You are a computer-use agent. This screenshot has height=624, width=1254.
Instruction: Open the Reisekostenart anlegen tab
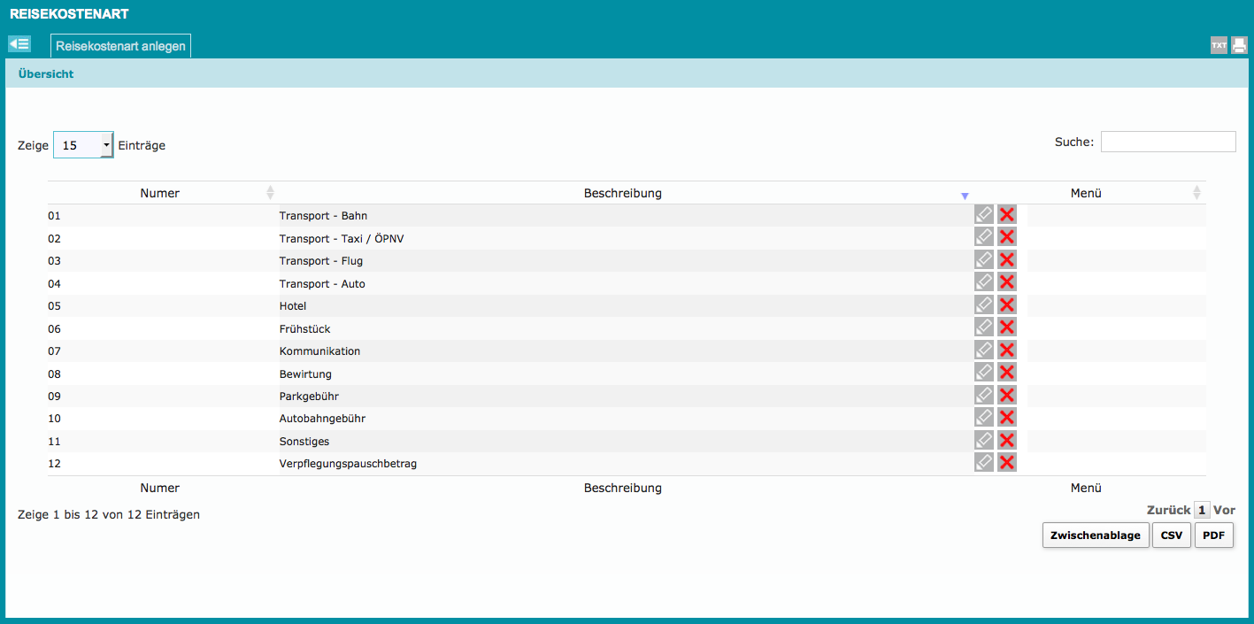(120, 46)
